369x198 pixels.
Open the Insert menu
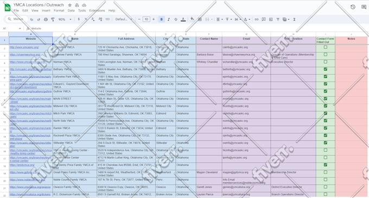(x=46, y=11)
